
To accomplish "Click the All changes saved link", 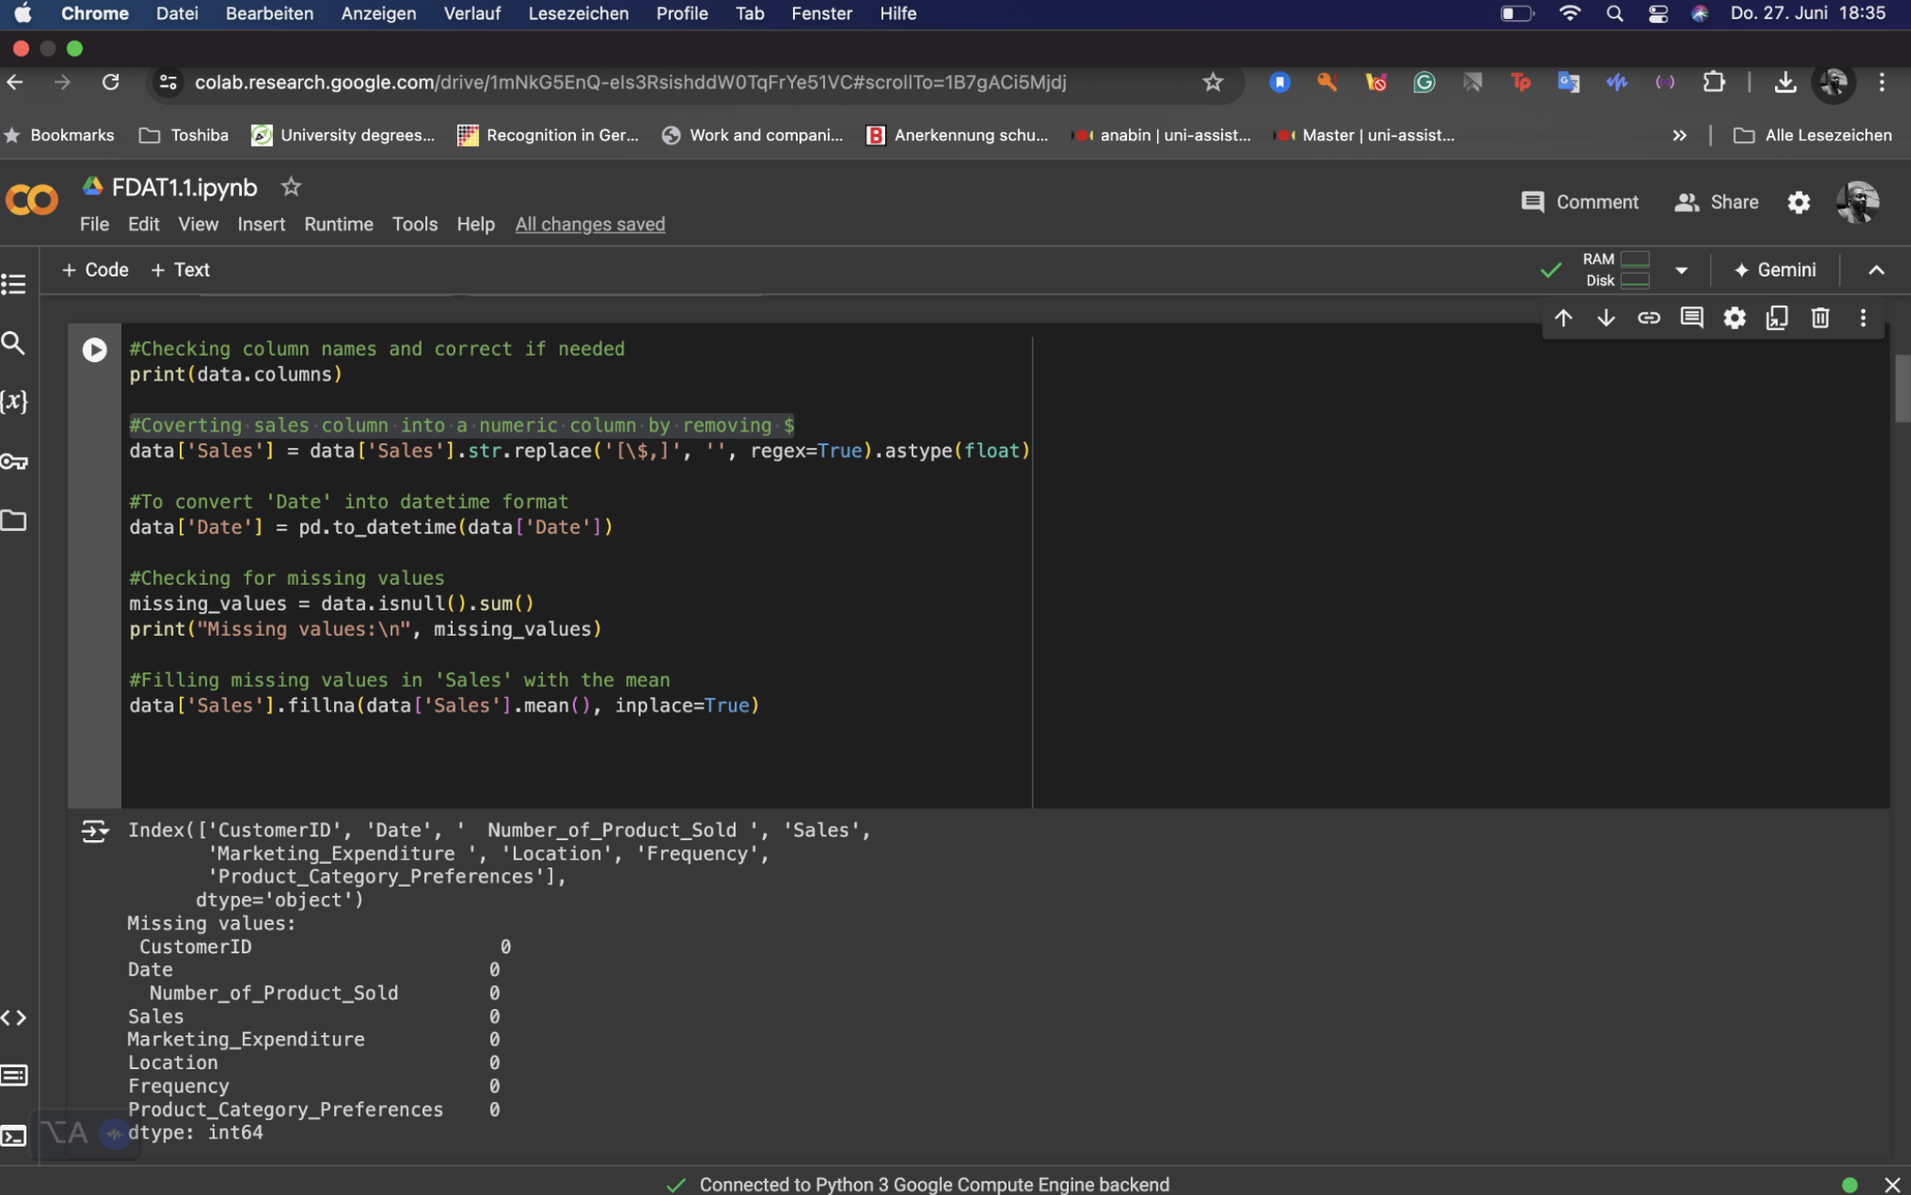I will [590, 224].
